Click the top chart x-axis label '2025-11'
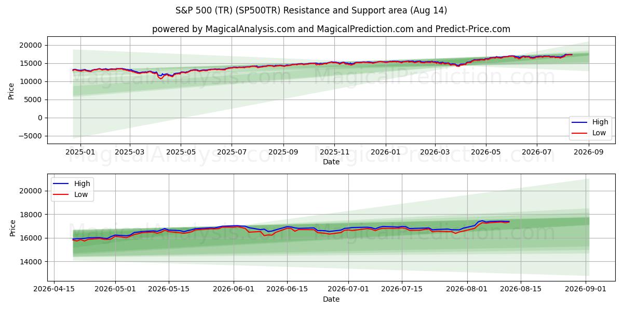This screenshot has height=311, width=623. (x=335, y=153)
